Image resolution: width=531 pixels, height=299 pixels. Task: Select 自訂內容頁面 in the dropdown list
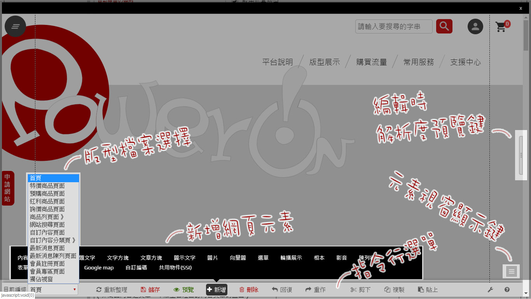point(54,232)
